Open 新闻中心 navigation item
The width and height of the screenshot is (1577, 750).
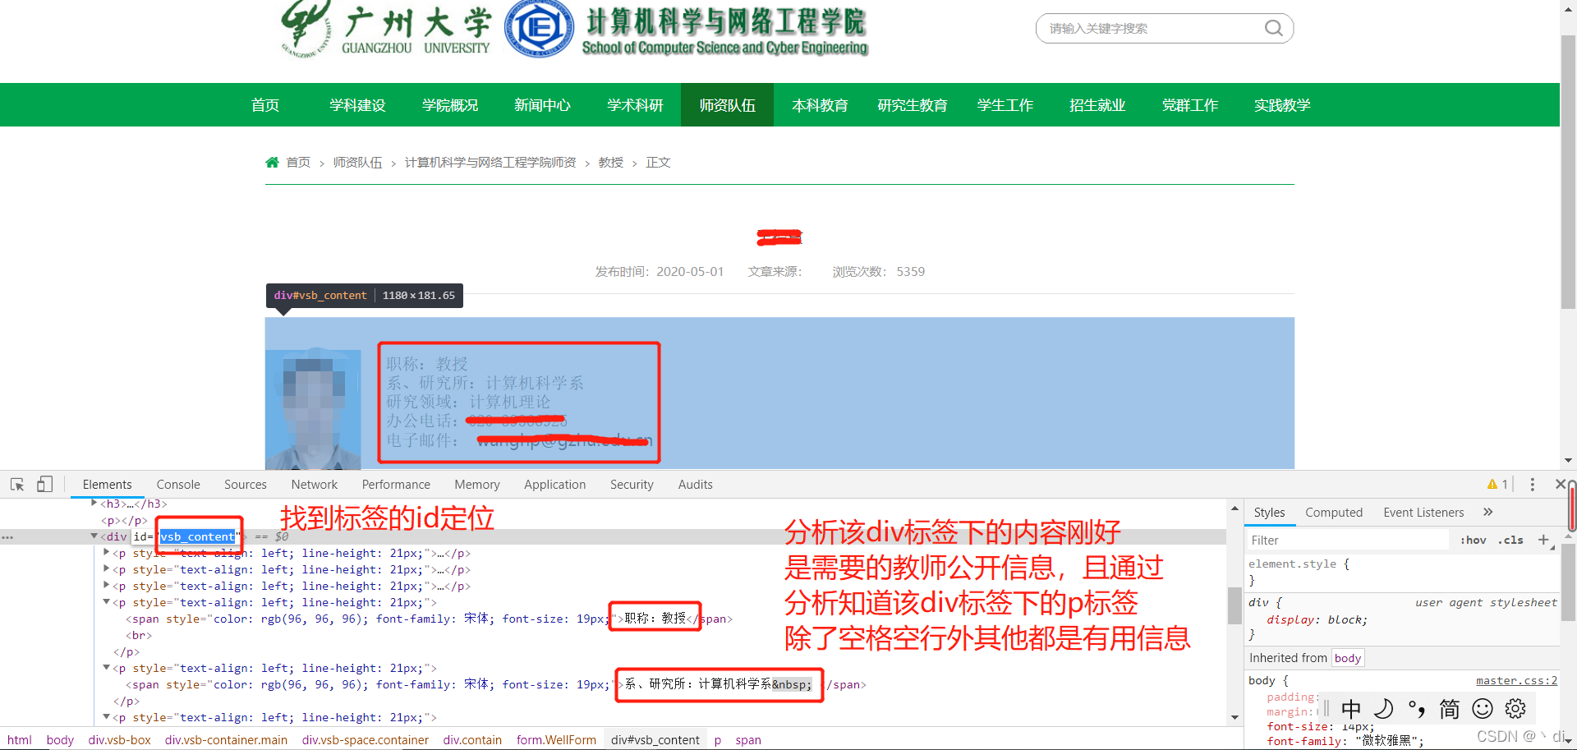click(542, 105)
